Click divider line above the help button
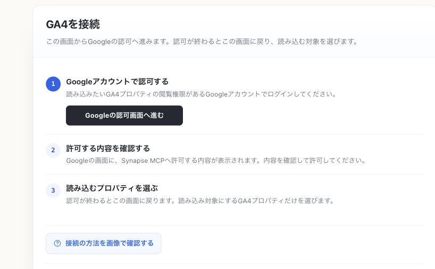This screenshot has width=435, height=269. click(235, 225)
